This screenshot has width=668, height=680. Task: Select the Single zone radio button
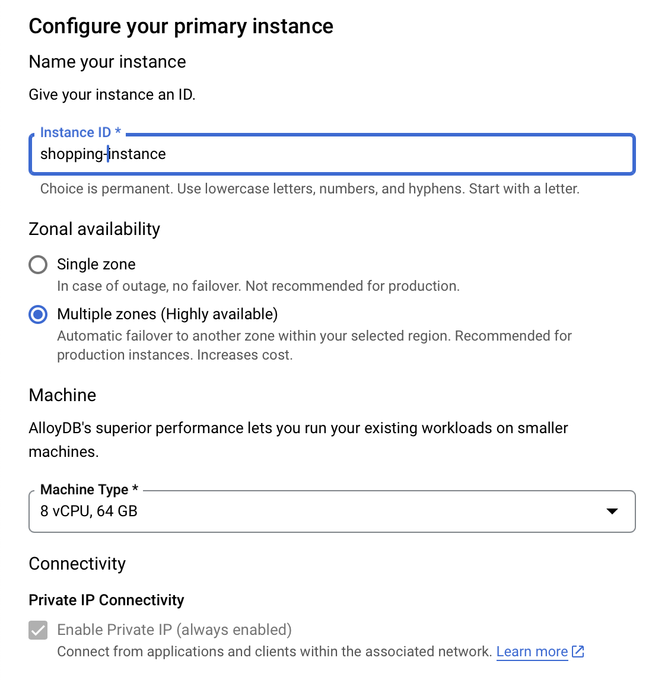tap(38, 265)
